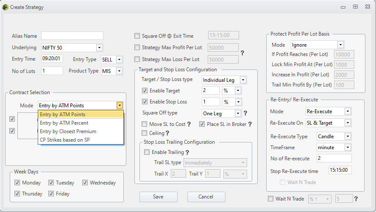Expand the Underlying NIFTY 50 dropdown

[x=99, y=48]
